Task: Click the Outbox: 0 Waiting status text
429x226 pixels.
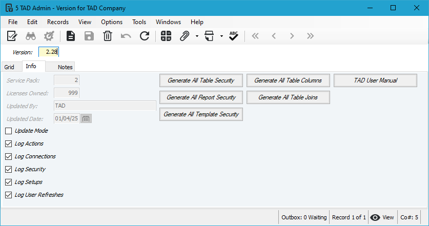Action: 304,217
